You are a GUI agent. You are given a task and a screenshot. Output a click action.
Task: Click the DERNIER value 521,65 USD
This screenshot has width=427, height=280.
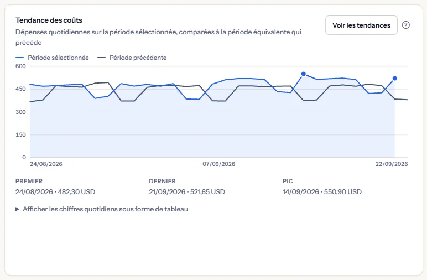pos(207,192)
